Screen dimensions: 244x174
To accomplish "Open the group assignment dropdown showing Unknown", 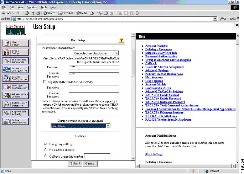I will click(x=108, y=126).
